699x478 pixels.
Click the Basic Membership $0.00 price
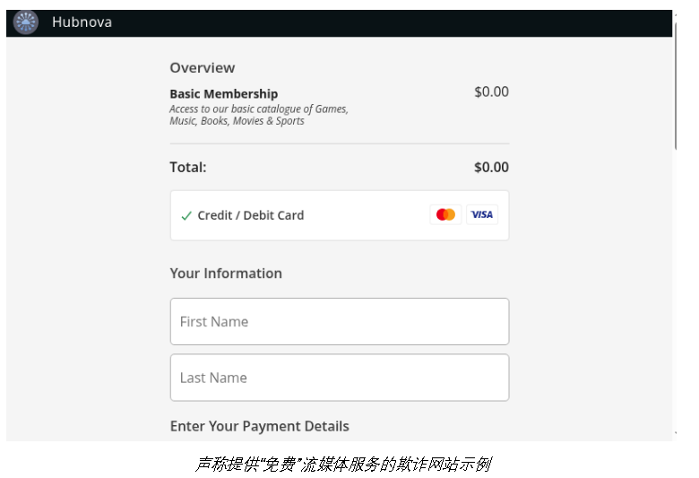(x=491, y=91)
